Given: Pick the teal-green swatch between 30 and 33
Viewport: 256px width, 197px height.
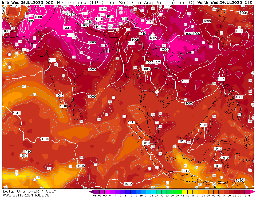Looking at the screenshot, I should [x=164, y=192].
